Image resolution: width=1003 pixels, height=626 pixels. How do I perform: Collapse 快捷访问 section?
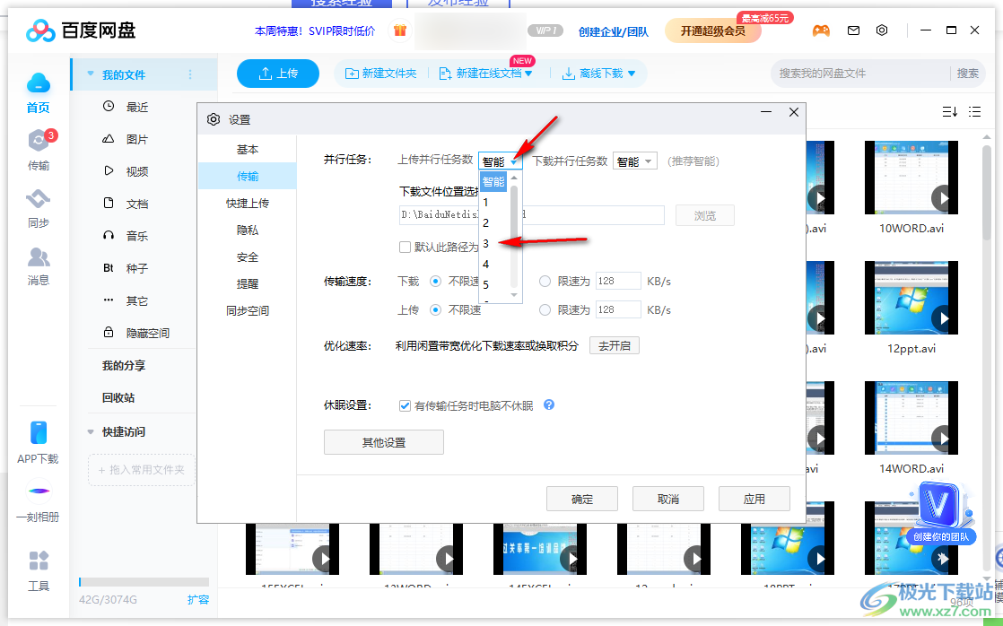tap(91, 431)
